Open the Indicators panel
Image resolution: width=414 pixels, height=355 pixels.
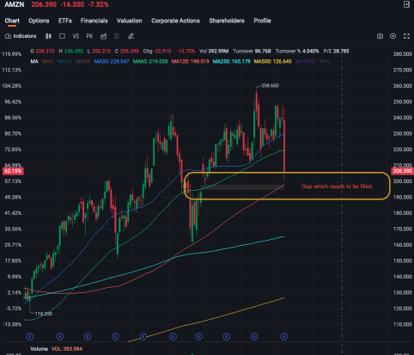tap(21, 36)
